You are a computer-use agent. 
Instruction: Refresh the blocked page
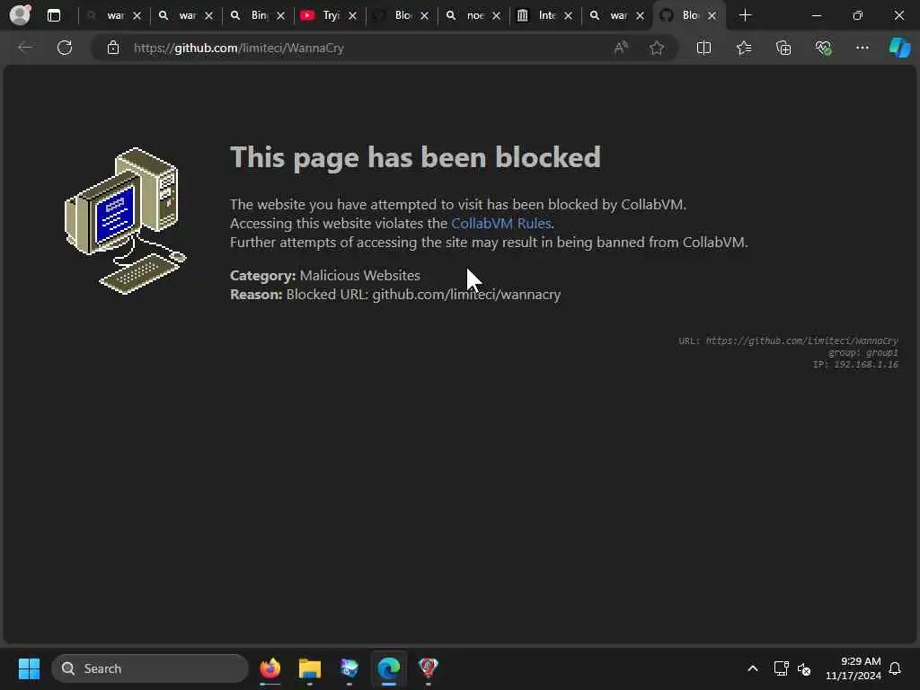click(x=65, y=48)
